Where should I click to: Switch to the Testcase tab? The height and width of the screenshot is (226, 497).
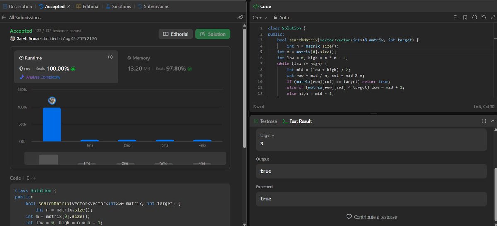point(265,121)
